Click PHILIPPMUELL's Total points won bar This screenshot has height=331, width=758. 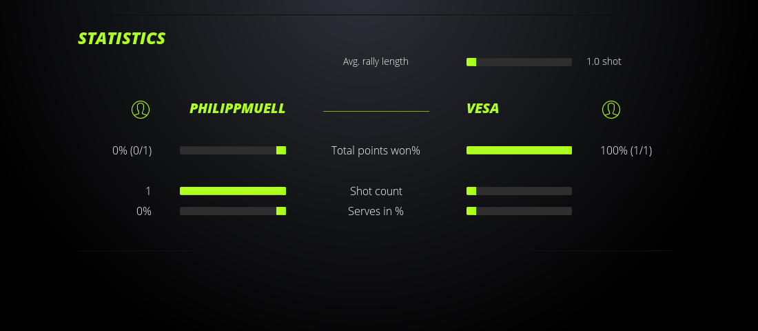pos(233,150)
